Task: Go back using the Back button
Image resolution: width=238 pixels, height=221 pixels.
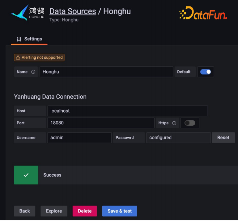Action: pos(24,211)
